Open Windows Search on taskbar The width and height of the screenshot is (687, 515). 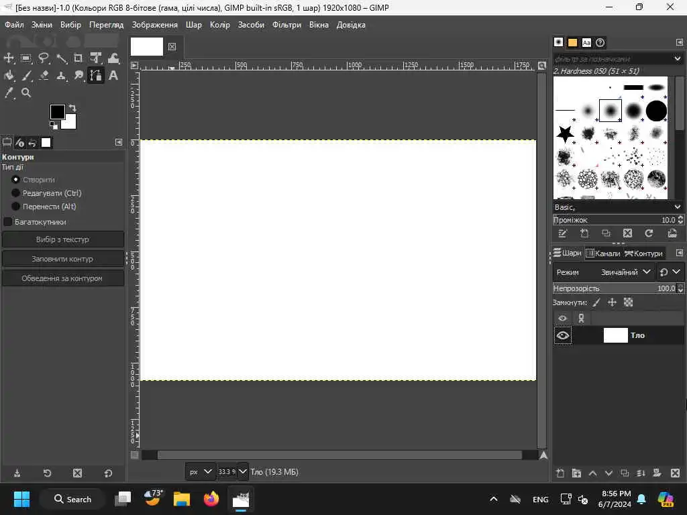[72, 499]
